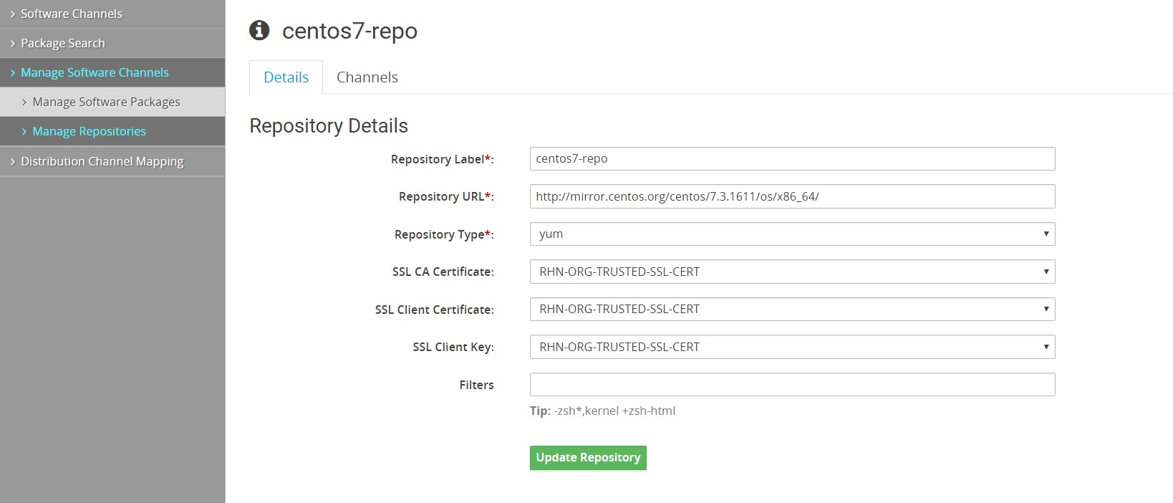Go to Manage Software Packages
Image resolution: width=1173 pixels, height=503 pixels.
click(112, 102)
